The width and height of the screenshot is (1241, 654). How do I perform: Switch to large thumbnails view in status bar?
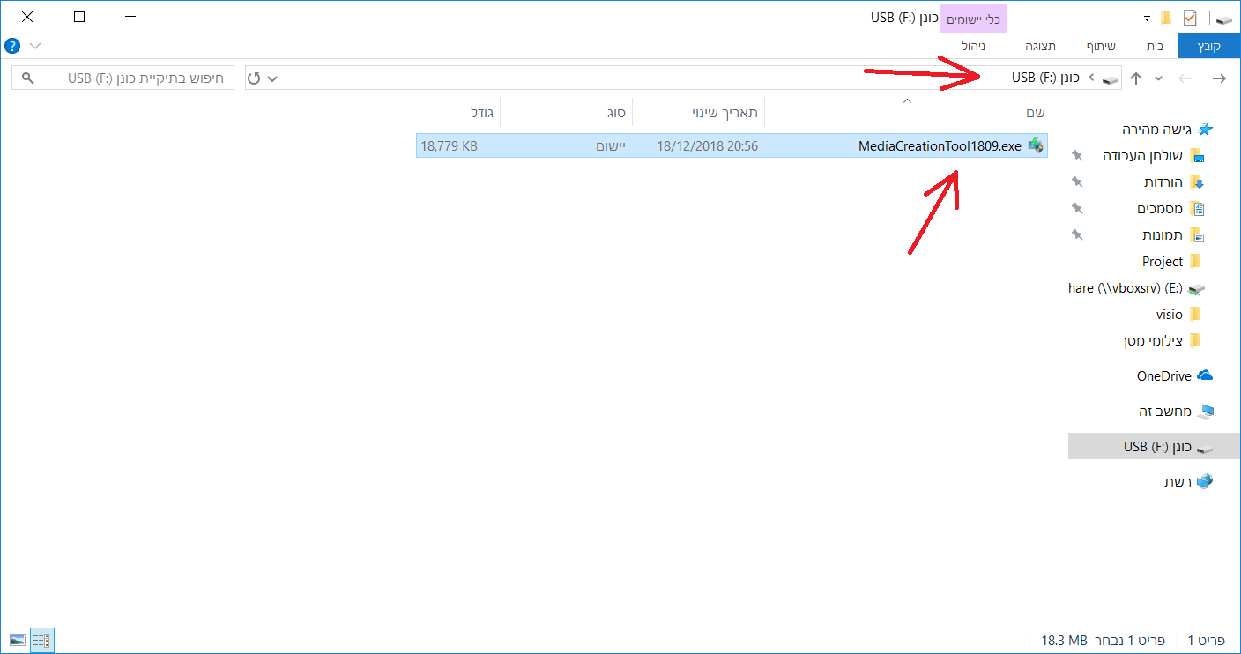(x=18, y=640)
